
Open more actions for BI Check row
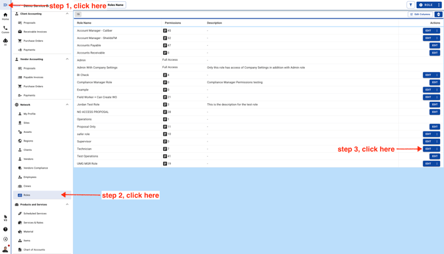(x=437, y=75)
